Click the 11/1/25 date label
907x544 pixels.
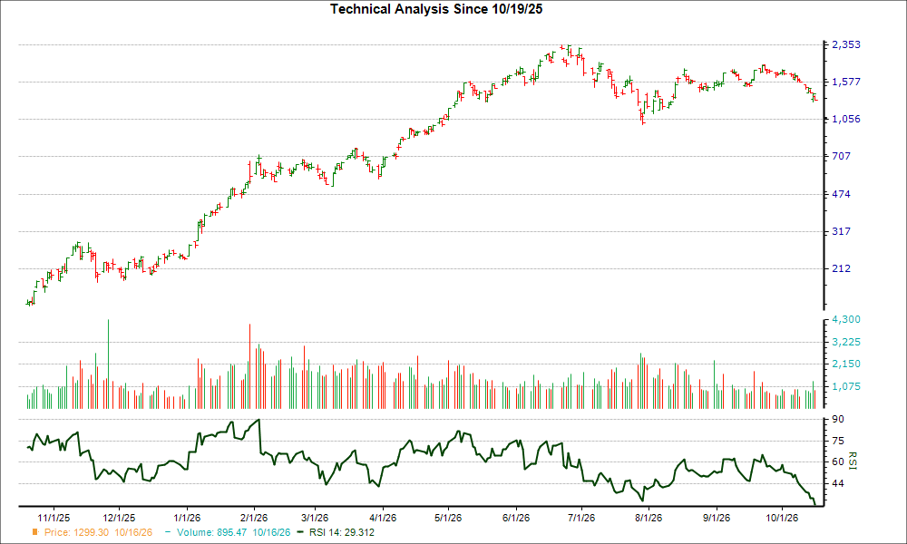[54, 518]
